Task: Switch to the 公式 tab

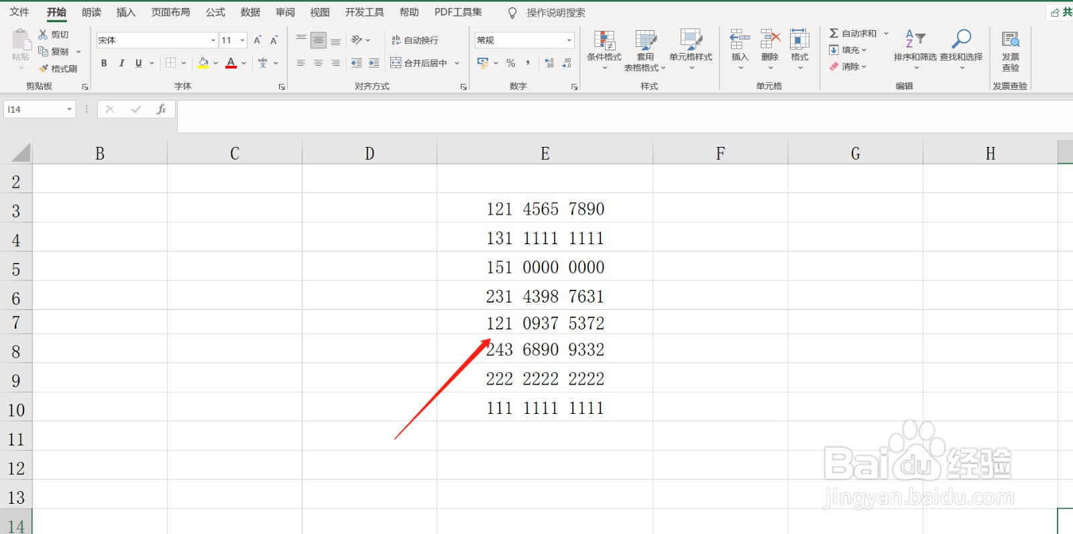Action: pos(215,12)
